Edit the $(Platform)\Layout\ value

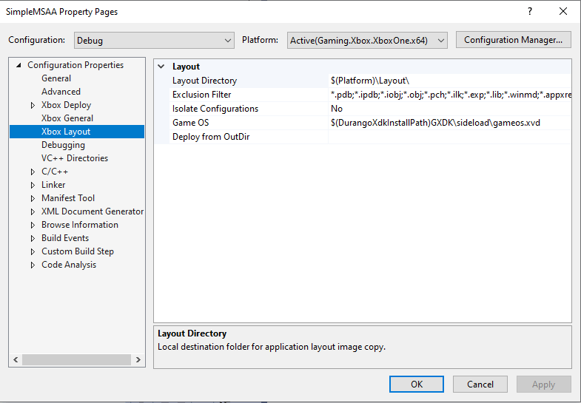pos(450,81)
